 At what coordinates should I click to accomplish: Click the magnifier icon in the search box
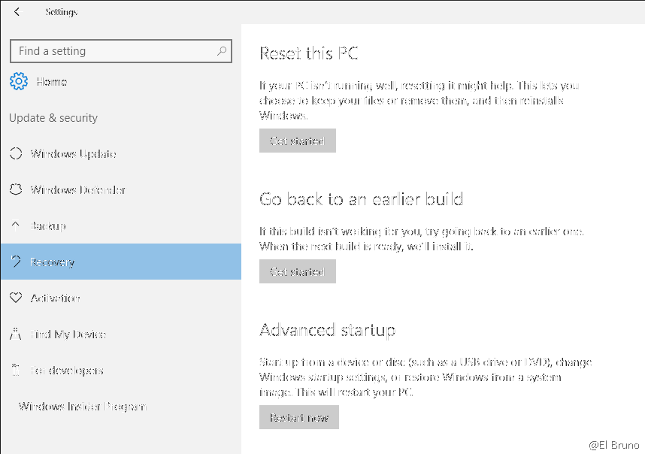point(221,51)
